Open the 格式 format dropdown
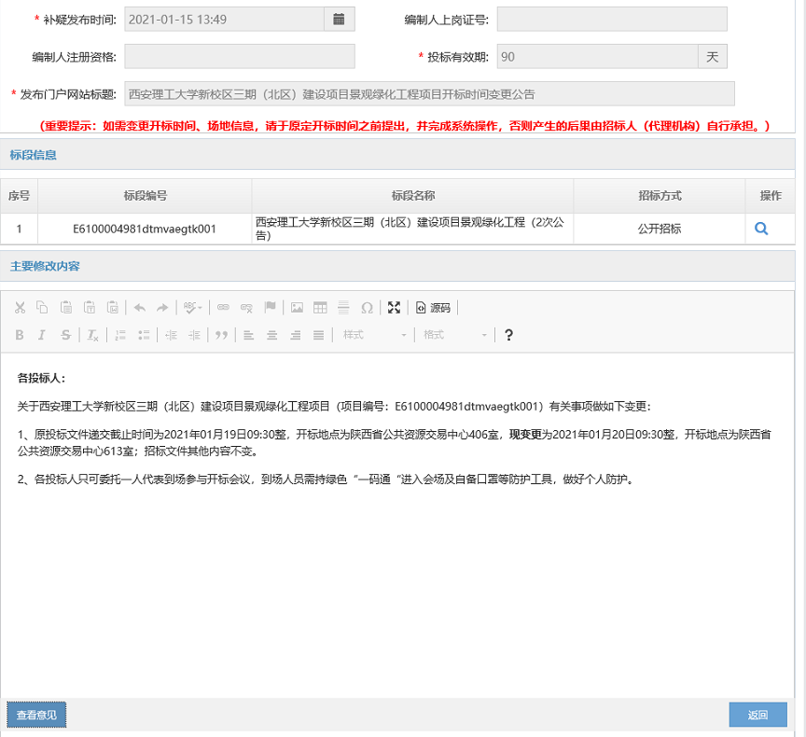This screenshot has width=806, height=737. point(454,335)
